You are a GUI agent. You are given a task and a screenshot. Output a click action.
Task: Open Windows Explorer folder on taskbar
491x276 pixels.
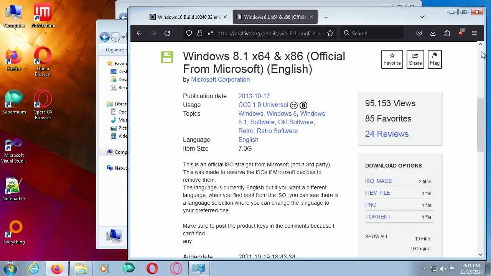point(81,268)
